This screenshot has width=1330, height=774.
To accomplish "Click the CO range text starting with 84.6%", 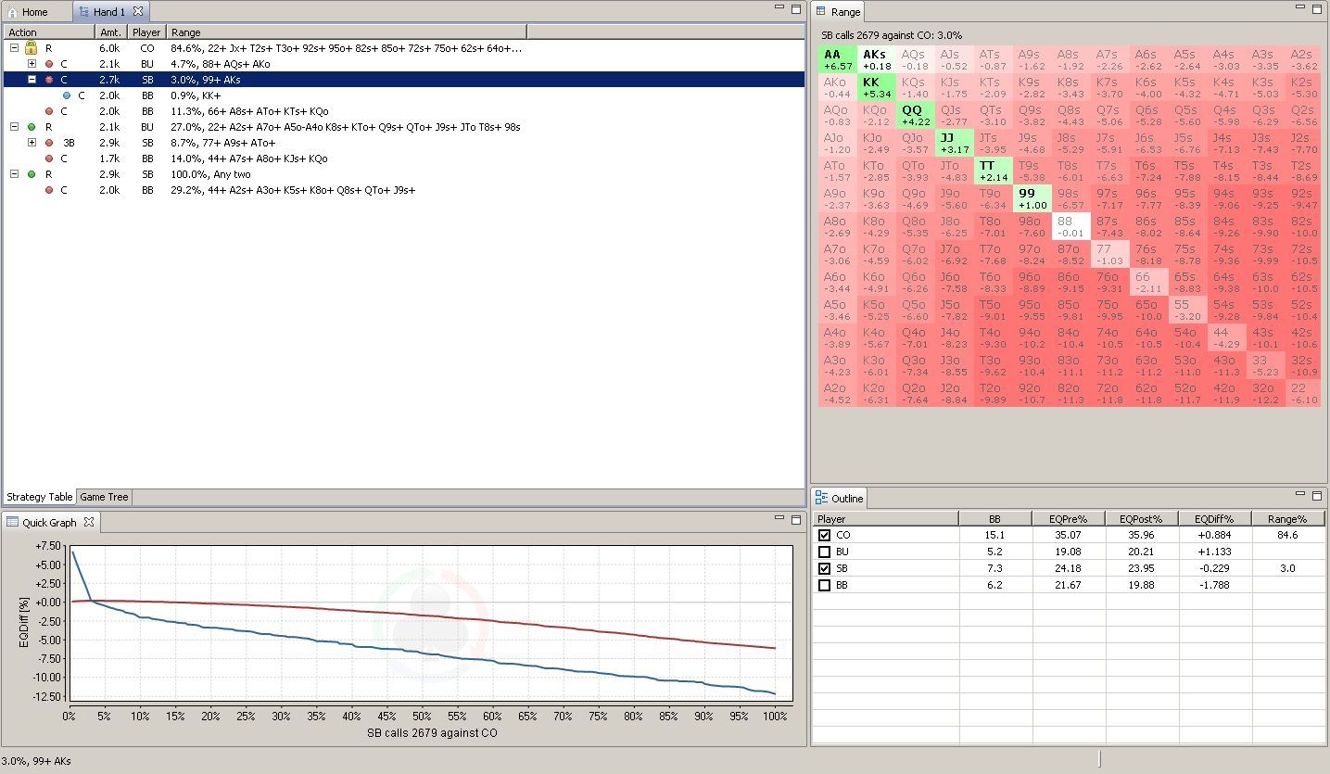I will click(346, 47).
